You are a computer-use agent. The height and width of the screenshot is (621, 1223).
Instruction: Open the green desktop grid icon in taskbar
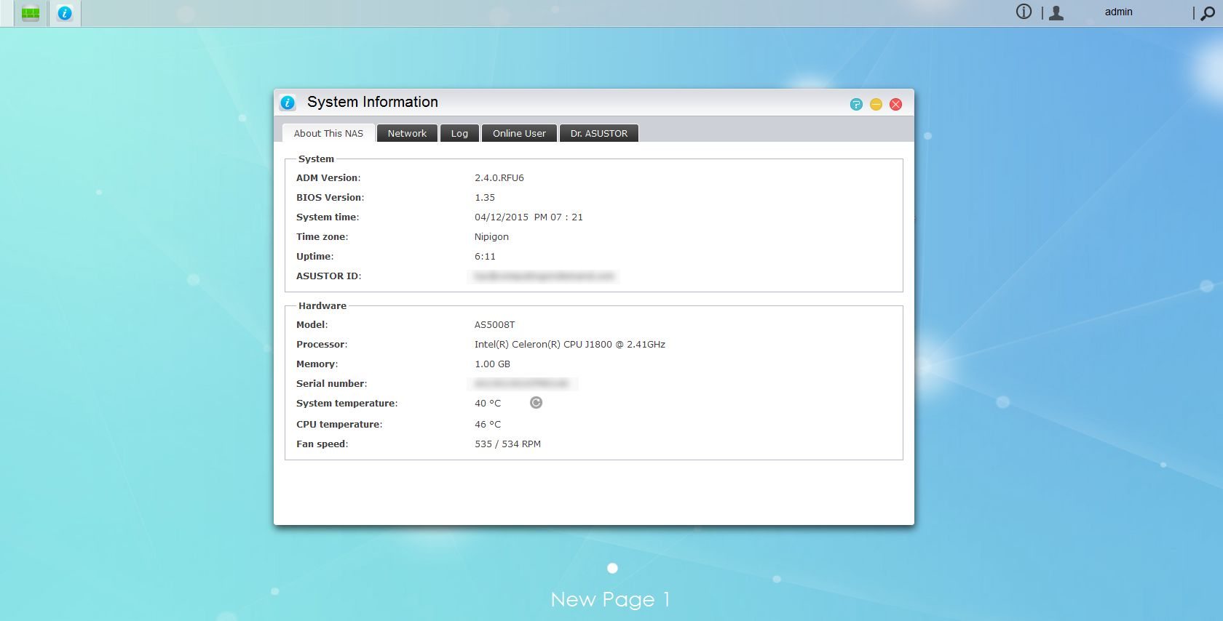point(31,13)
